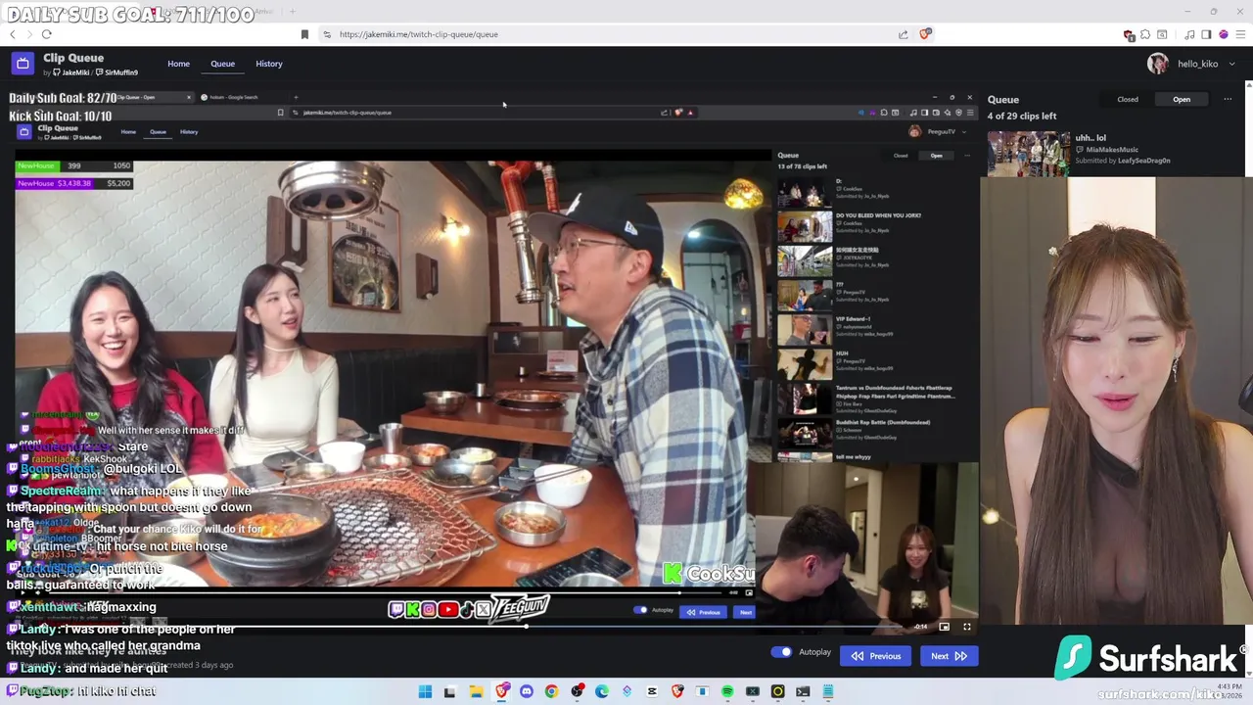Enter fullscreen on the video player
1253x705 pixels.
967,627
